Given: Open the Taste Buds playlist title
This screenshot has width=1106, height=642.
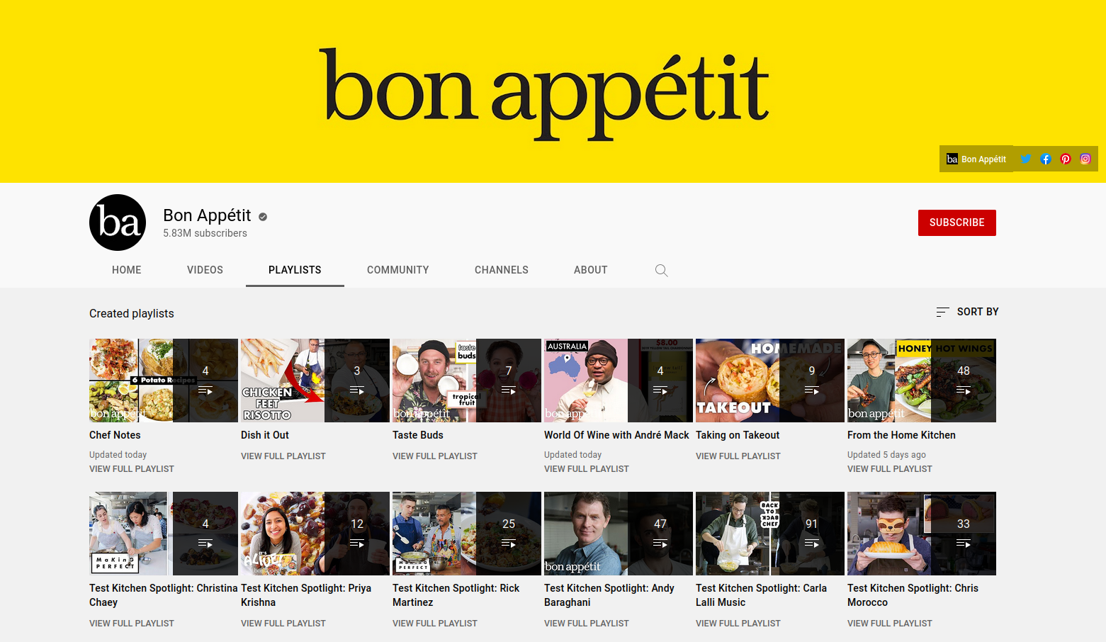Looking at the screenshot, I should (418, 435).
